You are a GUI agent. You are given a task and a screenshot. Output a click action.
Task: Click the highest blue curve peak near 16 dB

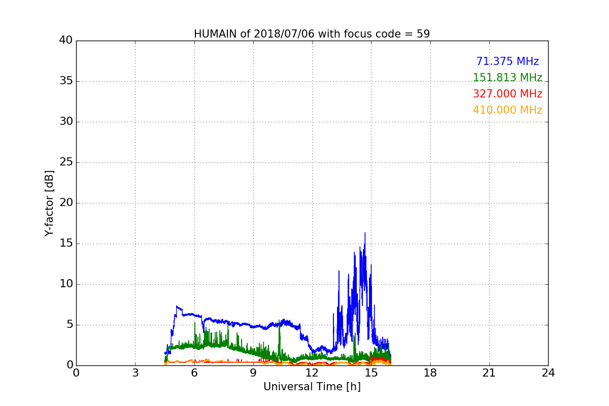pyautogui.click(x=365, y=233)
